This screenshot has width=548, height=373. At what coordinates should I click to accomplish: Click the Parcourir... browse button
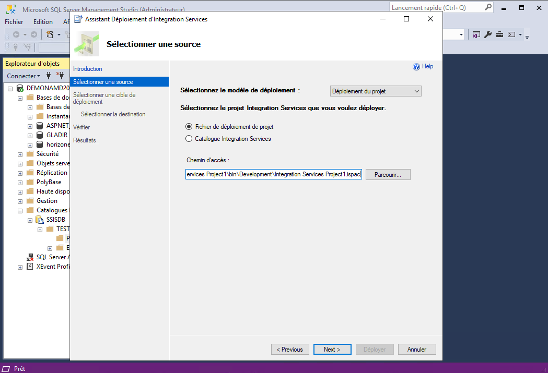pos(388,174)
